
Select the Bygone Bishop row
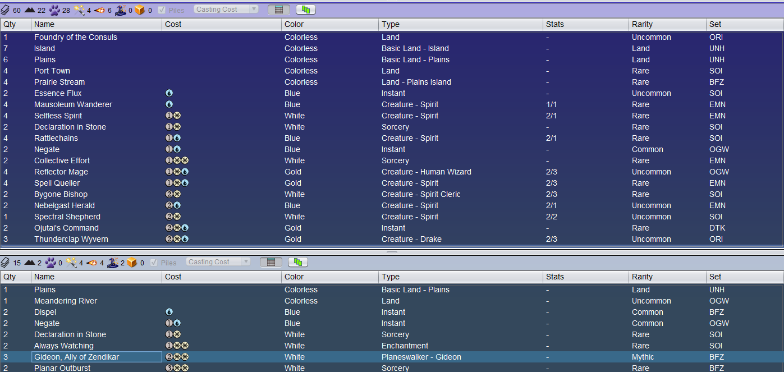392,194
